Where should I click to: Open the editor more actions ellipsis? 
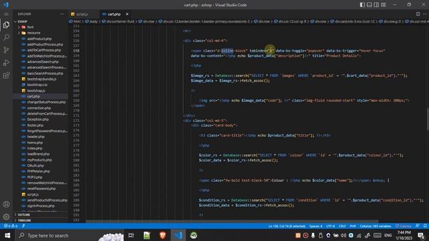click(424, 14)
